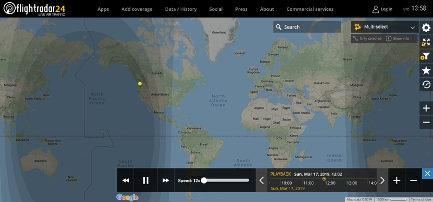Open the Multi-select dropdown
This screenshot has width=433, height=202.
coord(385,27)
